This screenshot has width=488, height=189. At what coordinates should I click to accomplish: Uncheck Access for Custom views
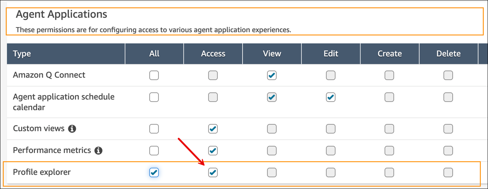click(213, 129)
